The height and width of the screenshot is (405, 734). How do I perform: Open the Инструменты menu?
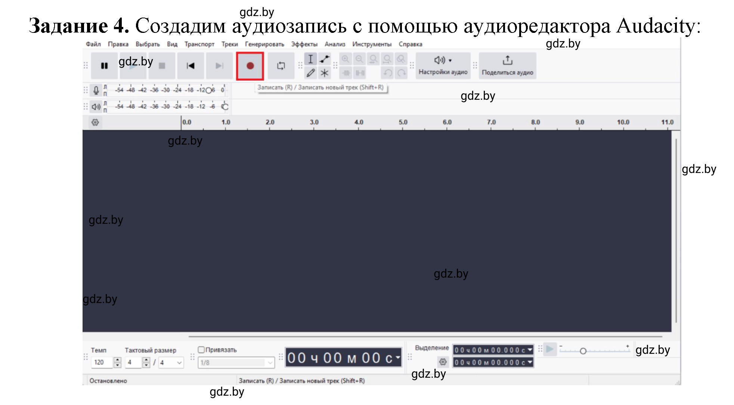tap(372, 44)
